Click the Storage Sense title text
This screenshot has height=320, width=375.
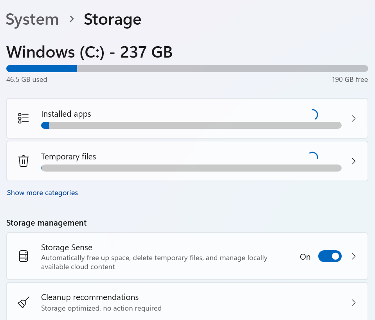pyautogui.click(x=67, y=248)
